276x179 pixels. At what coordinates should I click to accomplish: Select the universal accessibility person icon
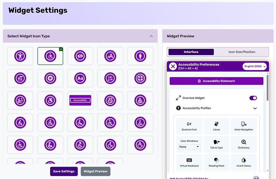point(20,56)
